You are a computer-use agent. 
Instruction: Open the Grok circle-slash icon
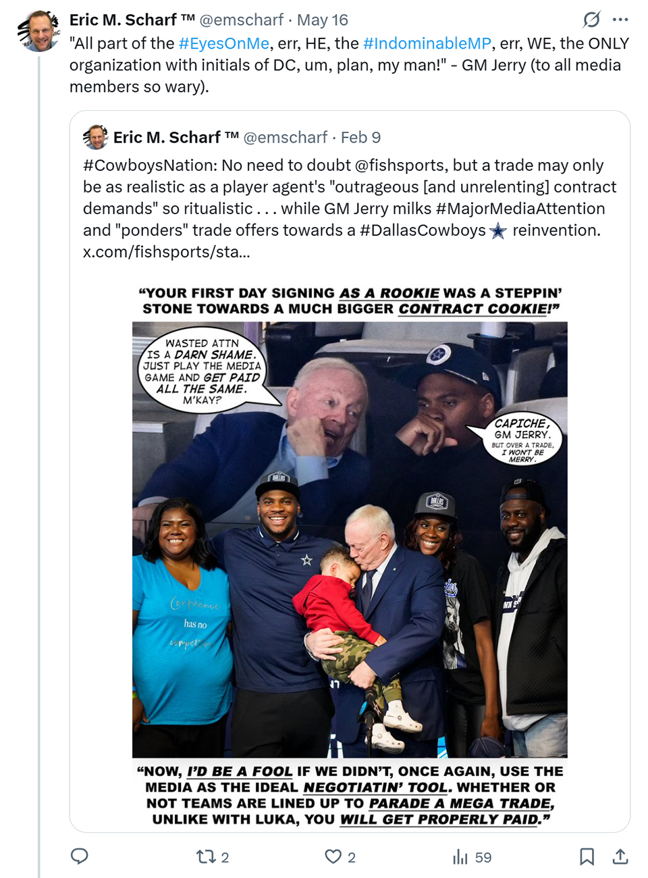[591, 20]
